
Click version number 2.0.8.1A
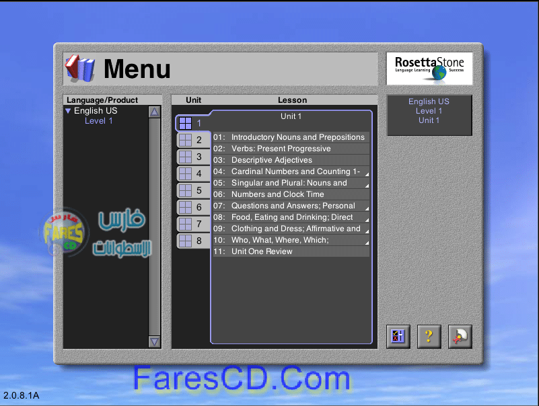pyautogui.click(x=22, y=395)
